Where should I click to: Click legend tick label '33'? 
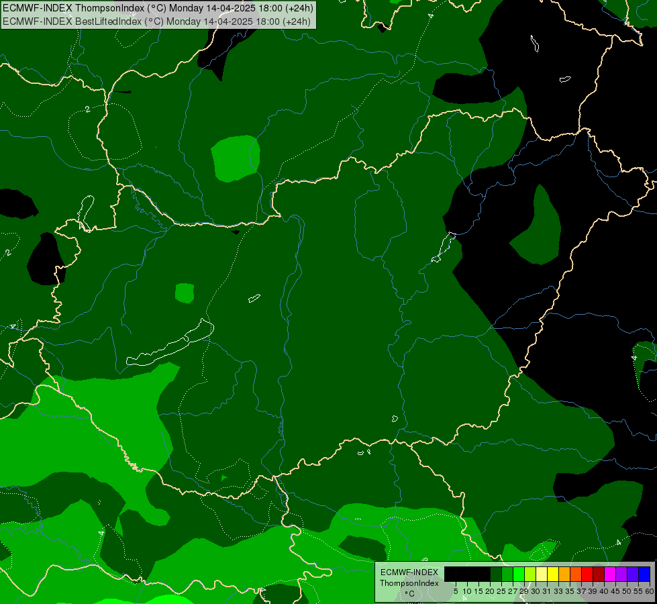(x=558, y=591)
